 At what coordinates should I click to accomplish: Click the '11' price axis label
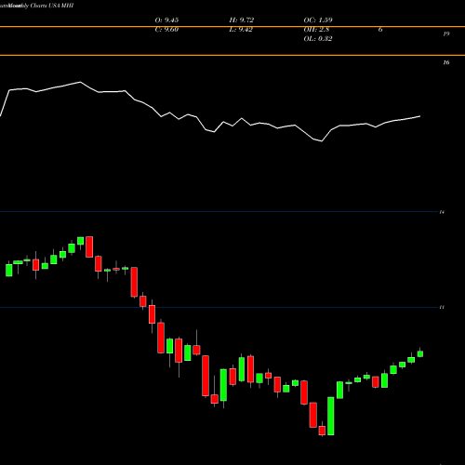pyautogui.click(x=442, y=307)
